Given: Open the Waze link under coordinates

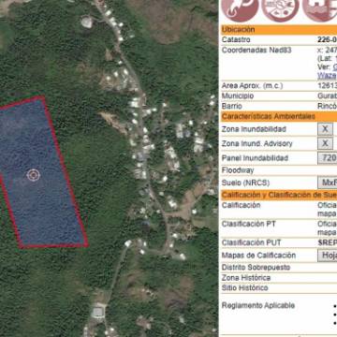Looking at the screenshot, I should 327,76.
